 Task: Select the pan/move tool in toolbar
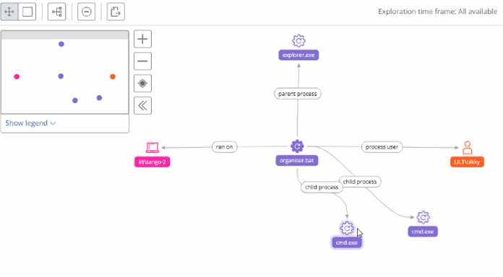pos(9,12)
